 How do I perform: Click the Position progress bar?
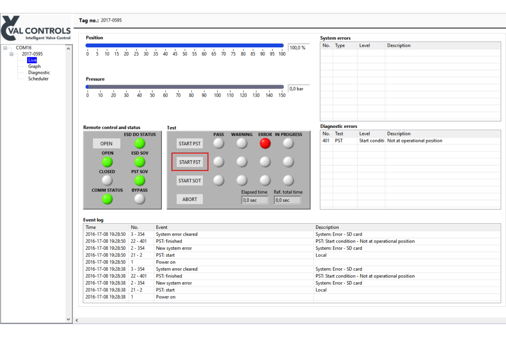[185, 45]
